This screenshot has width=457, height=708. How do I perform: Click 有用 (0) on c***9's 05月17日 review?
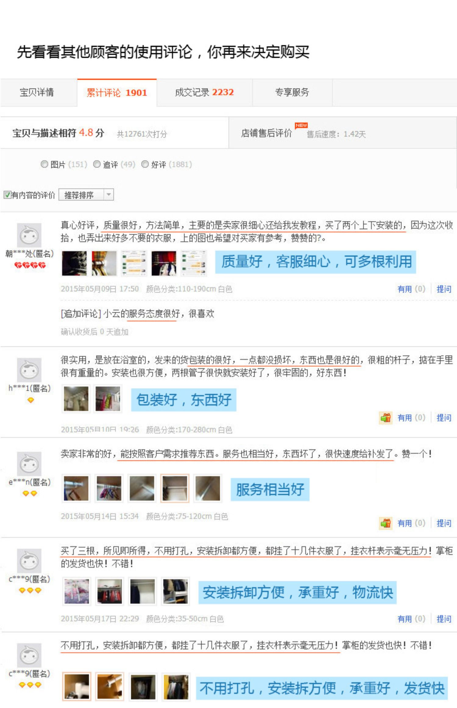point(411,619)
